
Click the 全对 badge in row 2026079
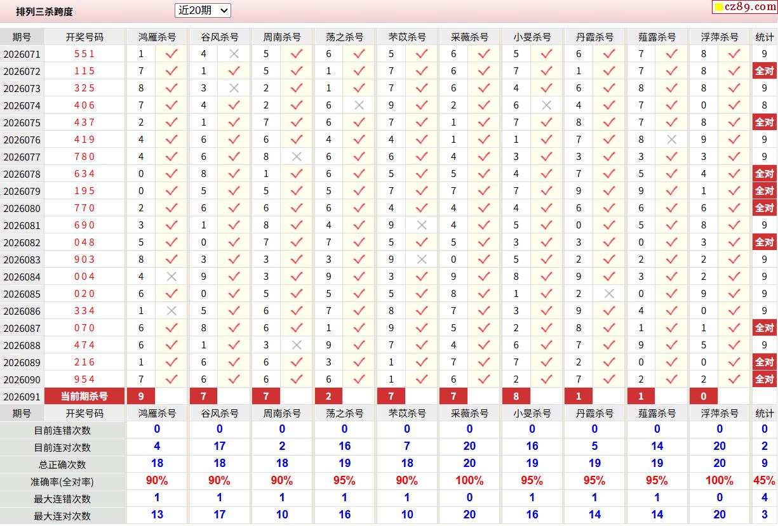765,191
